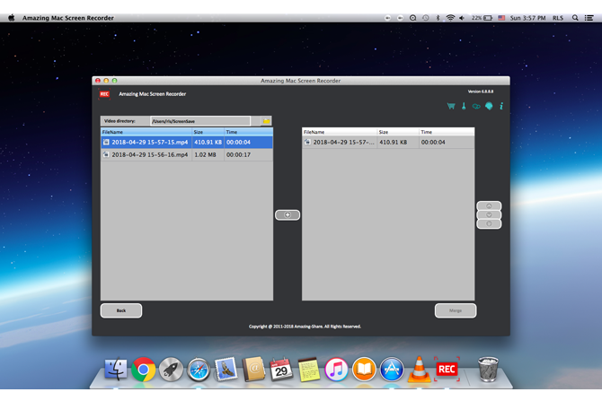Add selected video to merge list
Image resolution: width=602 pixels, height=401 pixels.
click(x=288, y=215)
